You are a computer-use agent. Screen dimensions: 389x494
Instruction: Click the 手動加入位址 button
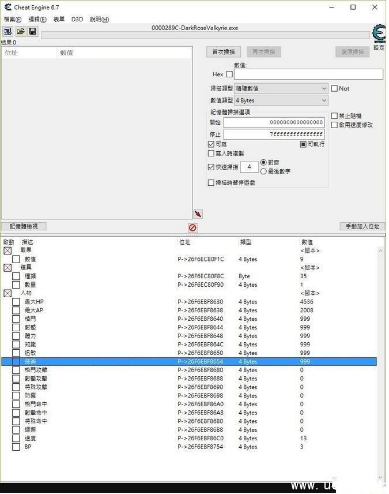[362, 227]
